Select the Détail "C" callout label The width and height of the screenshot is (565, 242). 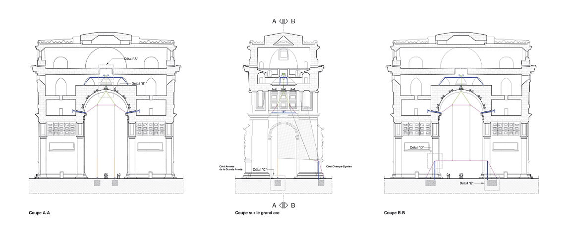pyautogui.click(x=259, y=169)
